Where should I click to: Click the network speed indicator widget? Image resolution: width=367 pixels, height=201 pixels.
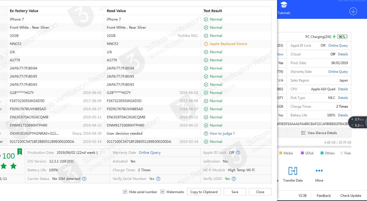pyautogui.click(x=357, y=122)
